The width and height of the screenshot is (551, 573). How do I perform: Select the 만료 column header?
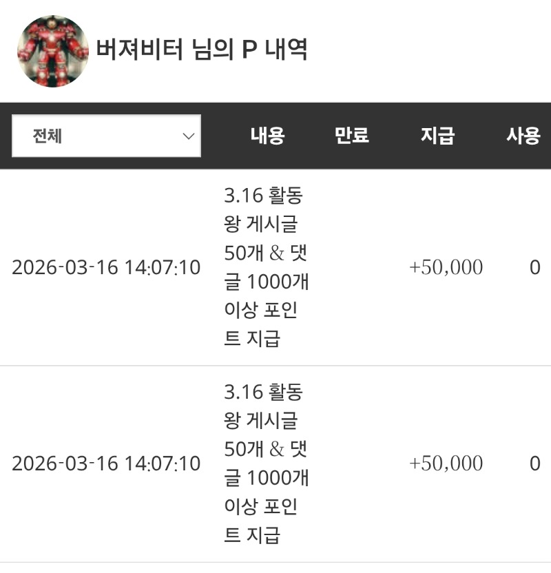[351, 136]
